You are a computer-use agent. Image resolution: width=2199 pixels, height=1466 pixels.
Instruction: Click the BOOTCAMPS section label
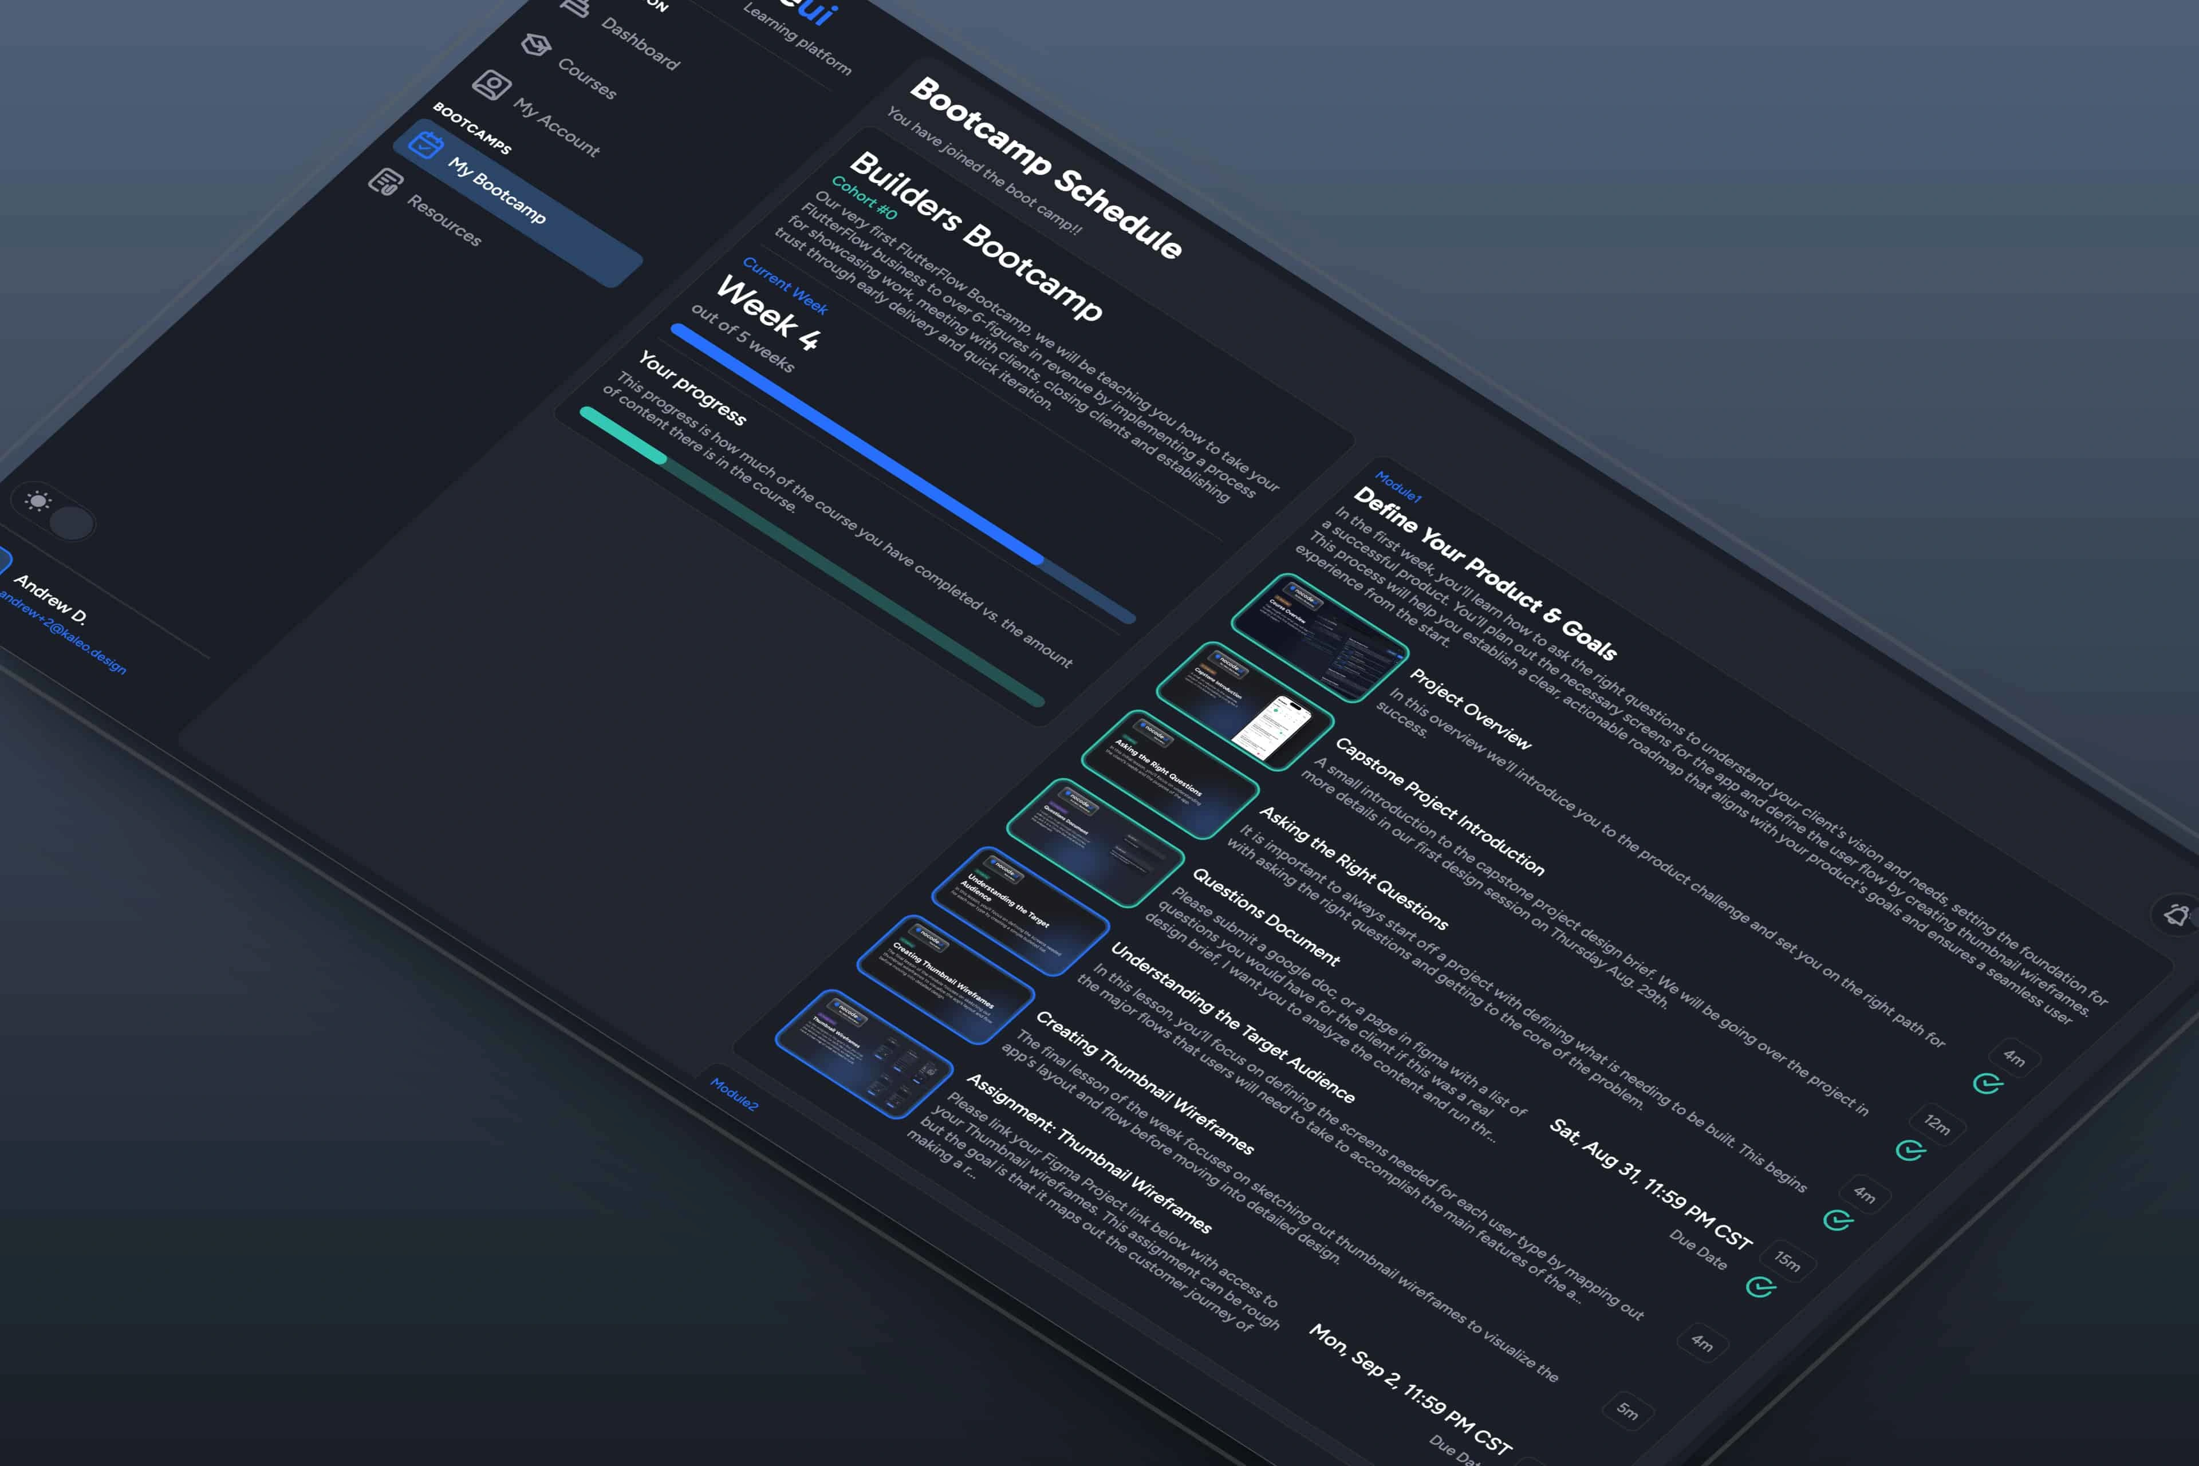[471, 128]
